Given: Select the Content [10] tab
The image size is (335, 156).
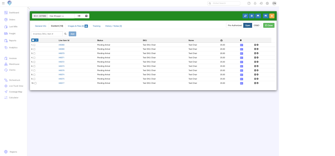Looking at the screenshot, I should point(57,26).
